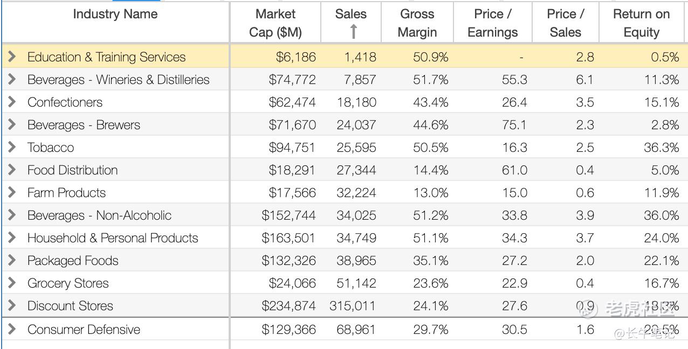Click the Sales sort arrow icon
The width and height of the screenshot is (688, 349).
[353, 32]
